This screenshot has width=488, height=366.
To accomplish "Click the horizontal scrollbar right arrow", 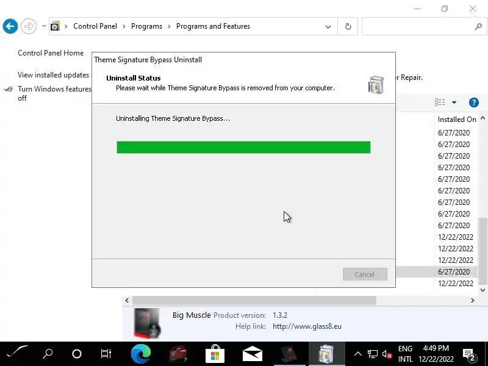I will 472,300.
